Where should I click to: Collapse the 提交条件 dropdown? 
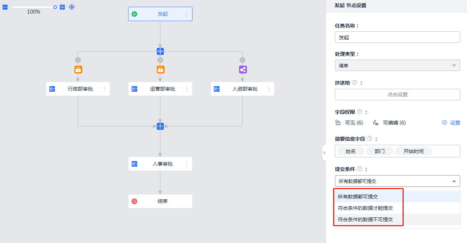tap(454, 181)
